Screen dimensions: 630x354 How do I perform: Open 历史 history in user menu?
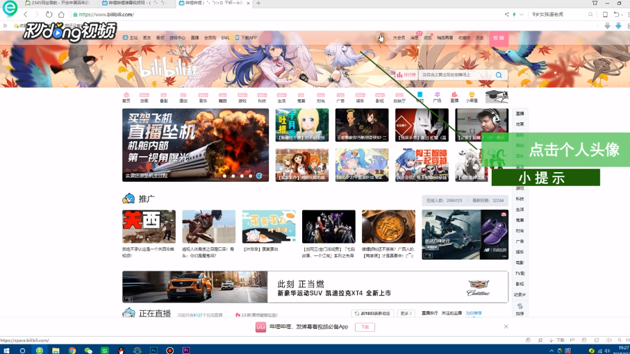480,37
